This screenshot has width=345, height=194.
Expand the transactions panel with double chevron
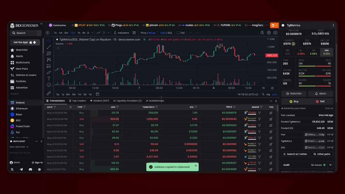[276, 101]
